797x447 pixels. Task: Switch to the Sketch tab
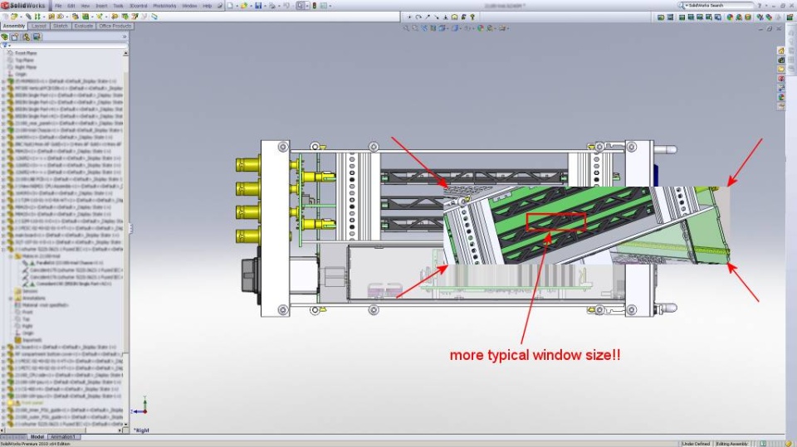[x=61, y=26]
